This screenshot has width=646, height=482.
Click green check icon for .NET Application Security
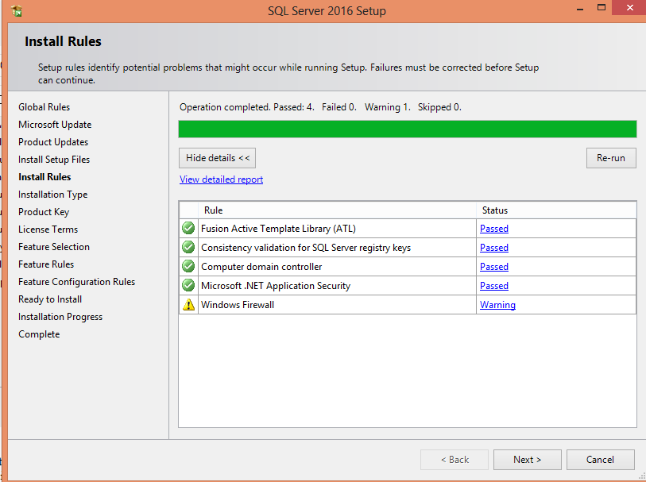(x=188, y=285)
